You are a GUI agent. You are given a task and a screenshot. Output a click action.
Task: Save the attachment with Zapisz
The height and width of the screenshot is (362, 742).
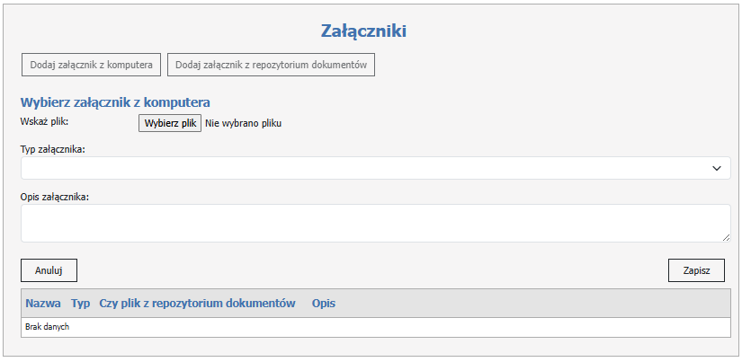[x=696, y=270]
